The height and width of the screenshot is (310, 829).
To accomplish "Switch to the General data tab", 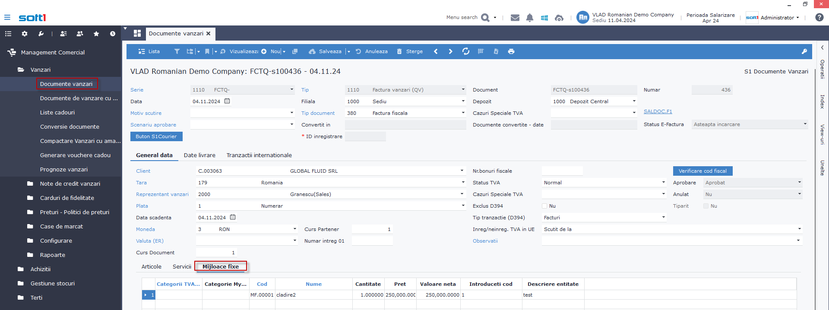I will (154, 155).
